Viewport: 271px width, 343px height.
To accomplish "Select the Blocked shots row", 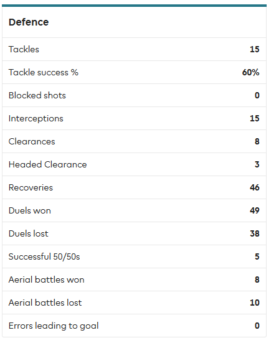I will click(x=134, y=95).
